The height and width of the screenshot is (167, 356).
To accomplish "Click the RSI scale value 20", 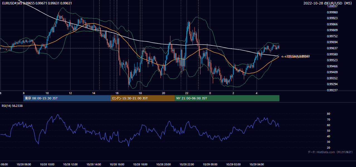I will [328, 148].
